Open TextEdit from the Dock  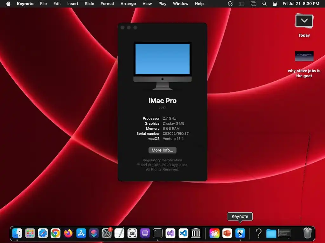pos(119,233)
